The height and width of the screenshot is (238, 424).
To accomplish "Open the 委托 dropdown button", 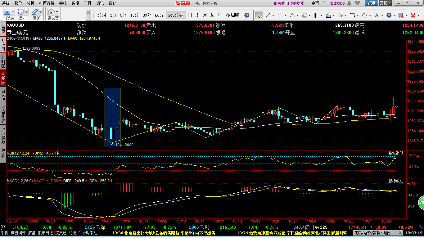I will (x=385, y=3).
